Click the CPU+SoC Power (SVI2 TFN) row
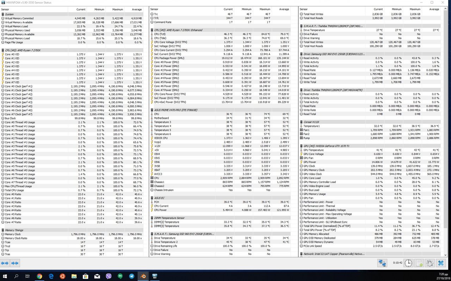 pos(220,102)
